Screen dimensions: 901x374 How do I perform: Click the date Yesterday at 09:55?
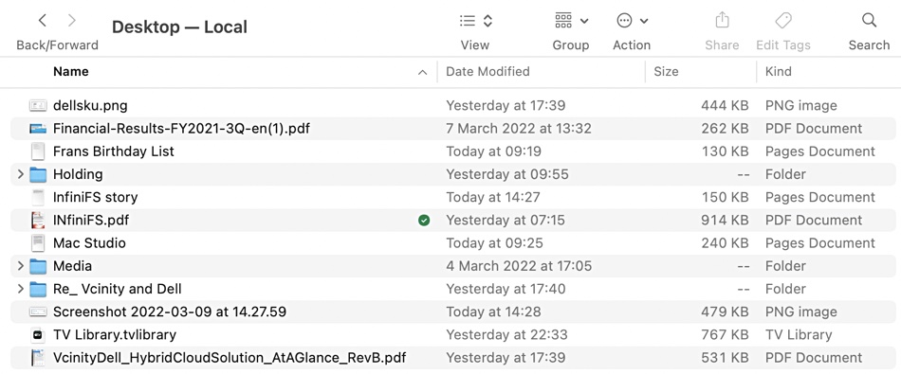[x=507, y=174]
